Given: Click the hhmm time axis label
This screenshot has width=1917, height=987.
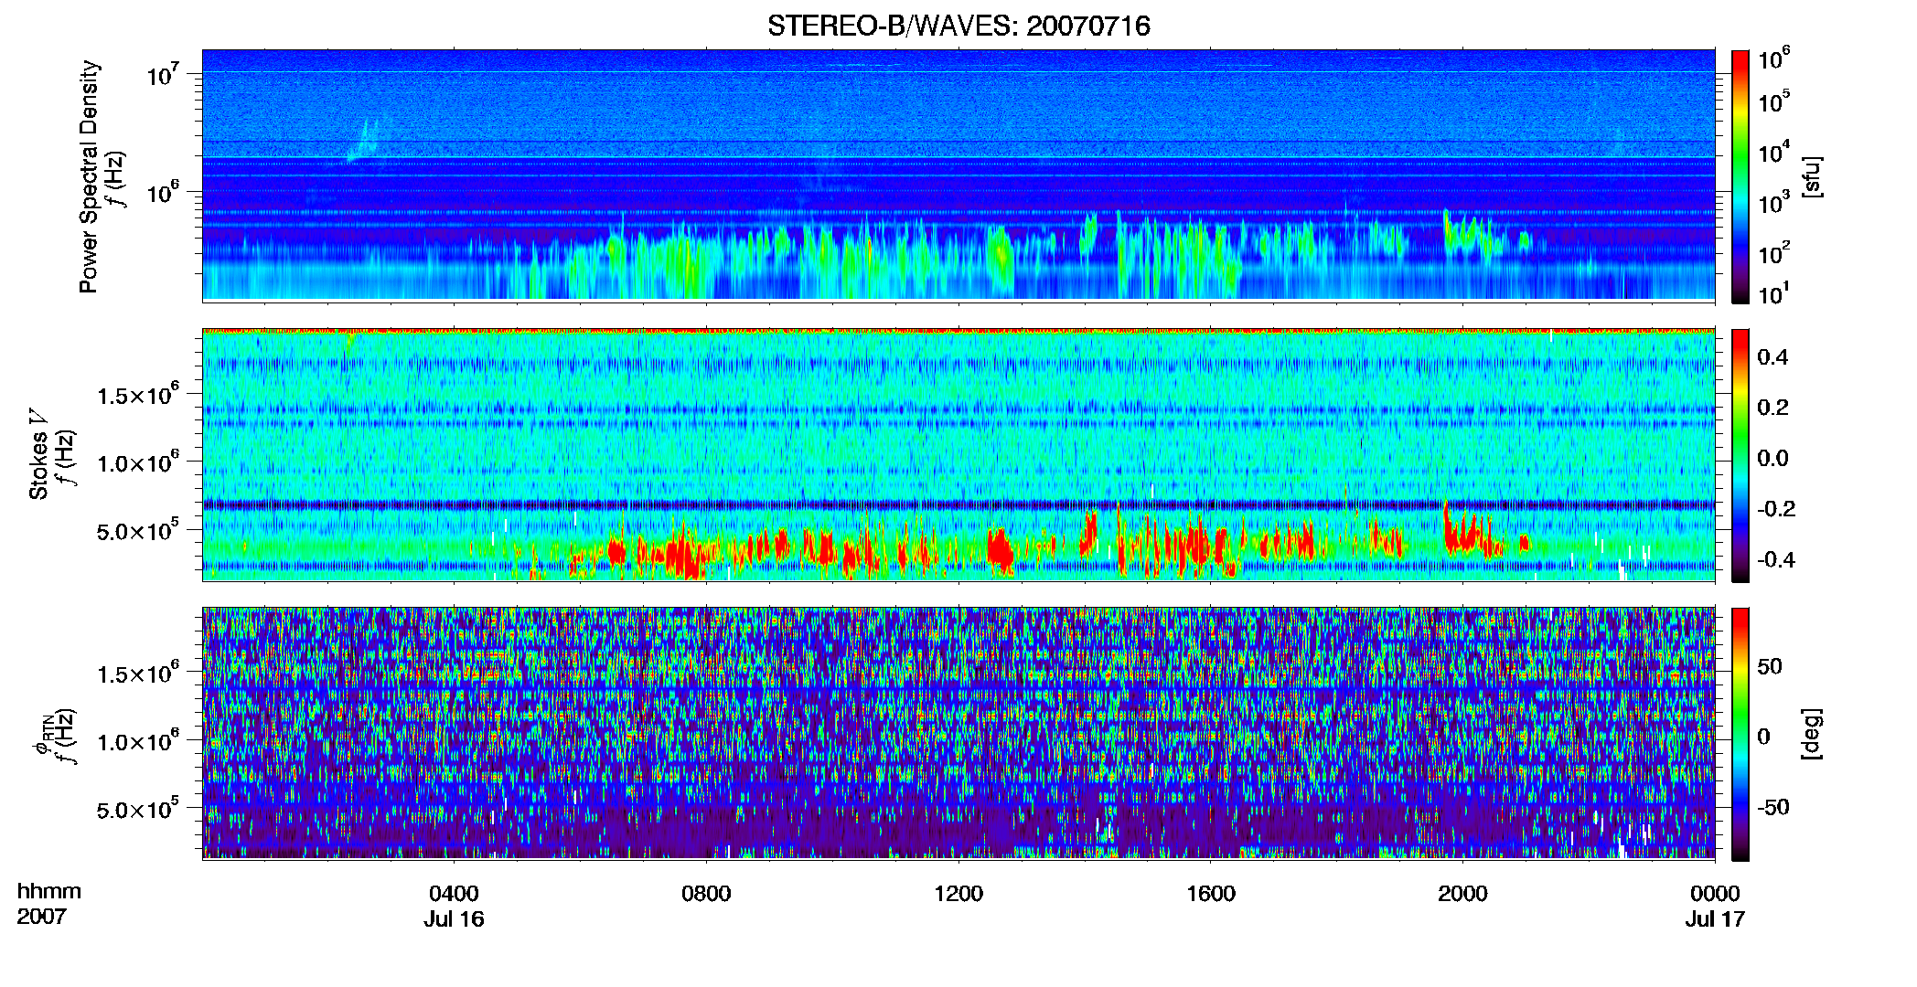Looking at the screenshot, I should point(49,892).
